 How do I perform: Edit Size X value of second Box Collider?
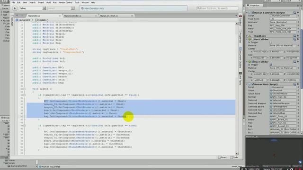pyautogui.click(x=260, y=80)
